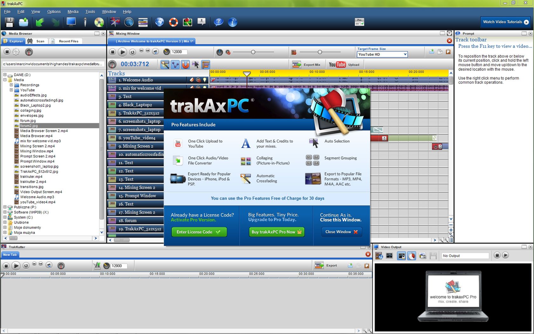The height and width of the screenshot is (334, 534).
Task: Select the segment grouping tool icon
Action: tap(206, 65)
